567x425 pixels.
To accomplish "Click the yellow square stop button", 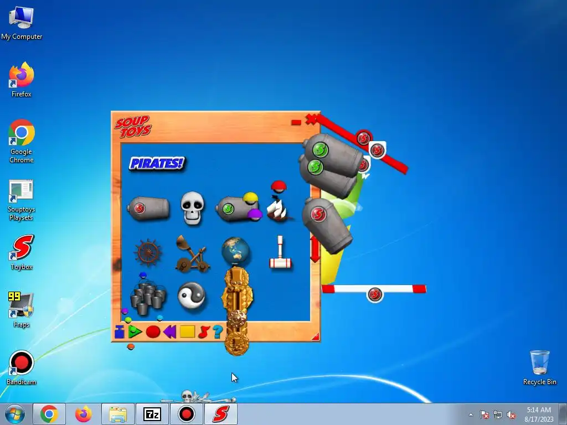I will point(187,331).
